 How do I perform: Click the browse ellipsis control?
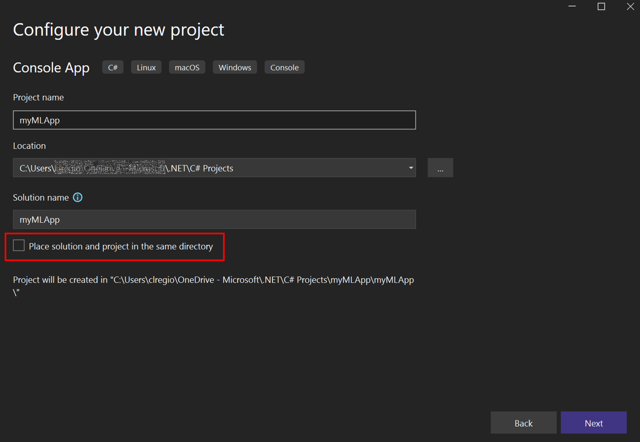click(x=440, y=168)
